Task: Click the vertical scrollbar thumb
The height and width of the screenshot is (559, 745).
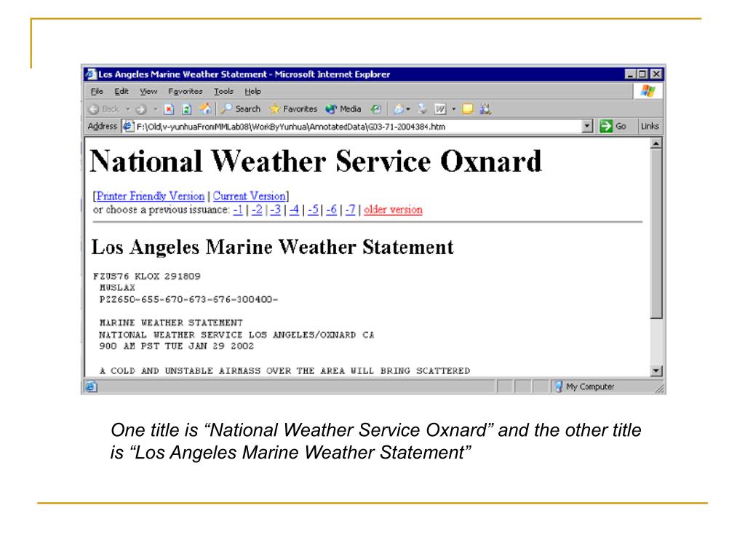Action: coord(656,234)
